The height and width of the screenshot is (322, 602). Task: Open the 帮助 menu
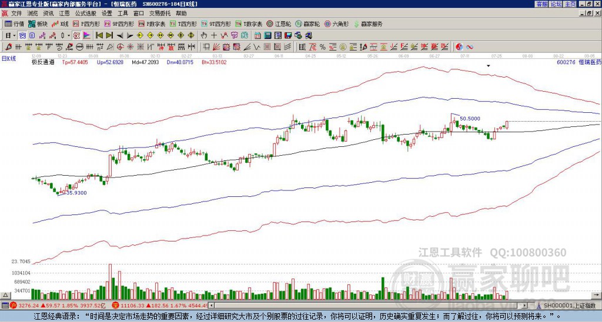point(181,14)
